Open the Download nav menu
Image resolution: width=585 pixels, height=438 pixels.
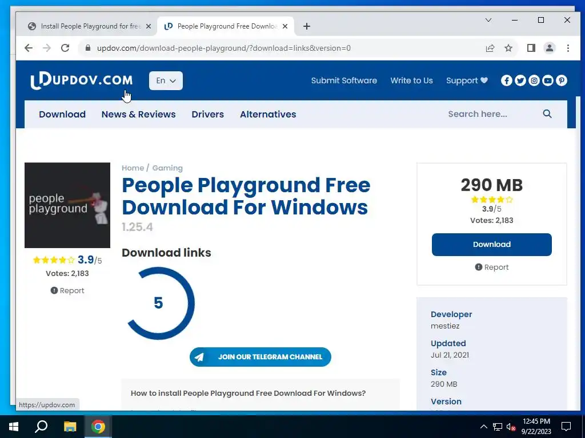point(62,114)
